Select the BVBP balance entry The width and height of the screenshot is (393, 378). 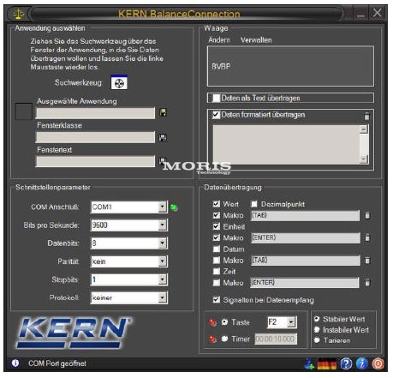[x=221, y=66]
